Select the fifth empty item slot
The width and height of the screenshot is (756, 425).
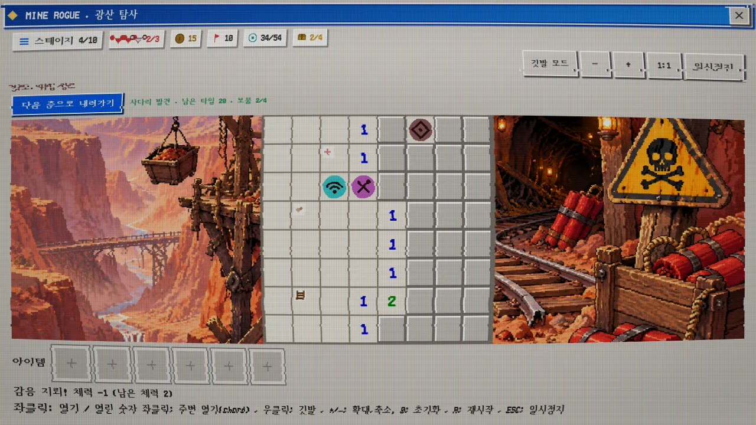[229, 366]
